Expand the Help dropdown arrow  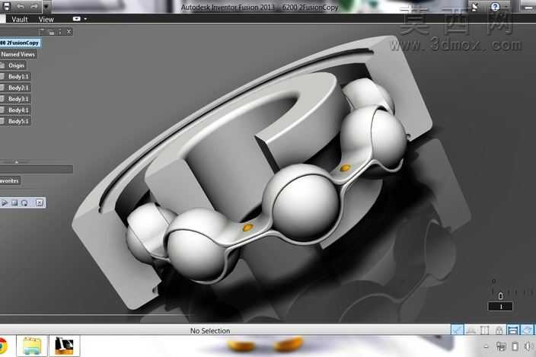click(506, 7)
